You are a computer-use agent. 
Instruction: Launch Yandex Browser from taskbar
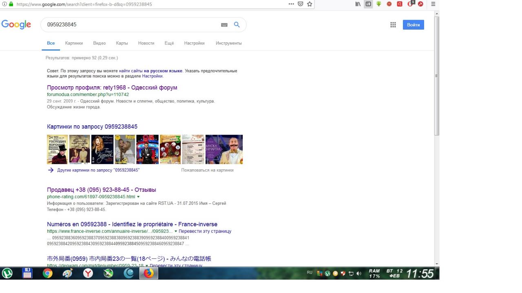coord(88,273)
